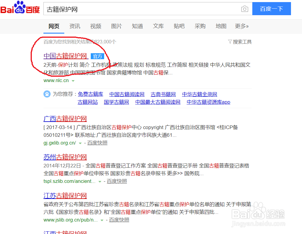Open recommended link 国学古籍网
Viewport: 302px width, 234px height.
(x=116, y=102)
